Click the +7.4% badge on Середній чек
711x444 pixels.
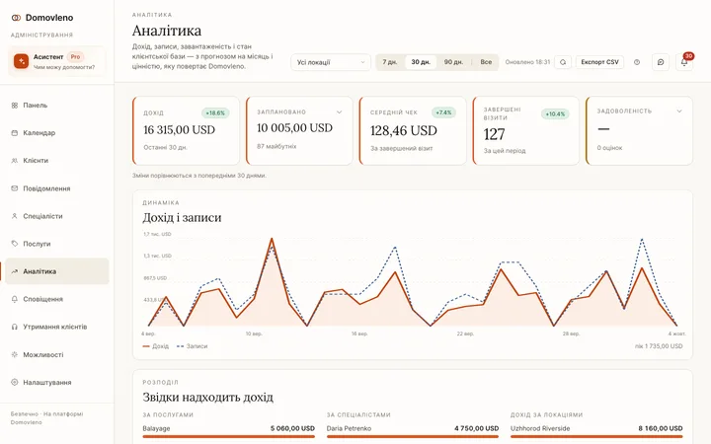[x=443, y=112]
